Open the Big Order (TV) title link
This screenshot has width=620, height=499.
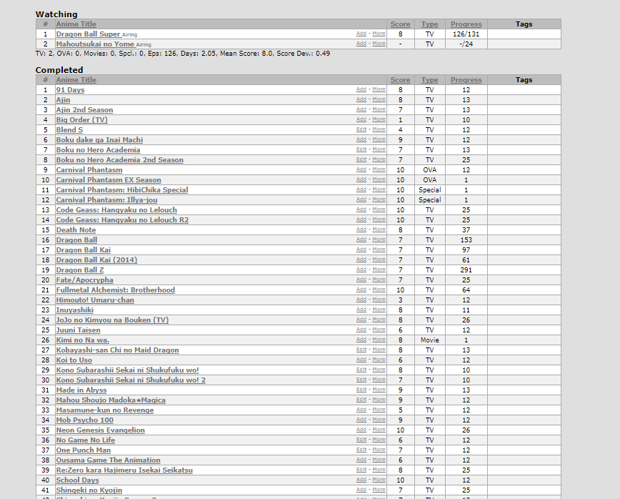[x=82, y=120]
